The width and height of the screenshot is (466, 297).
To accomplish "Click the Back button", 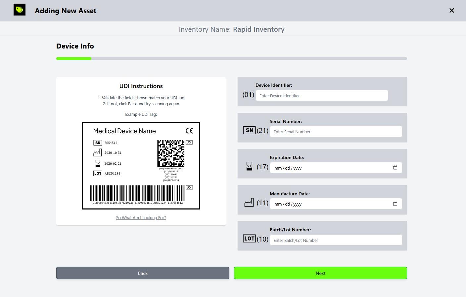I will (143, 273).
